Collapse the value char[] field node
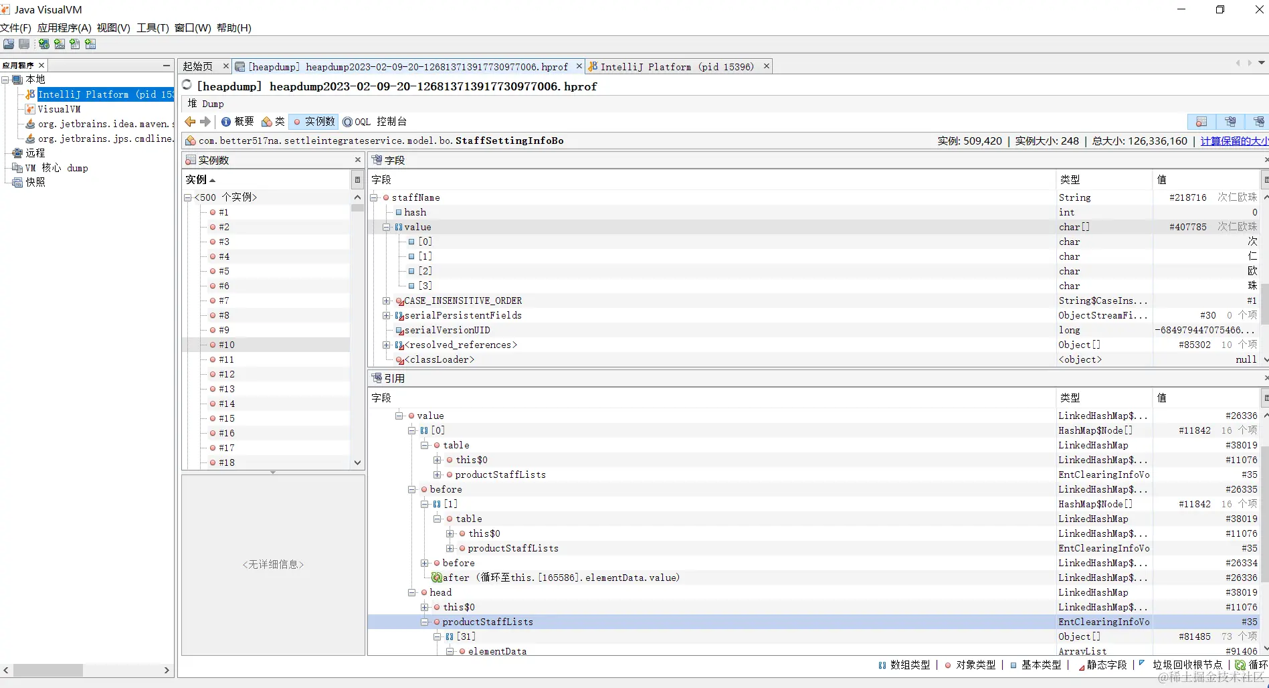 (386, 227)
